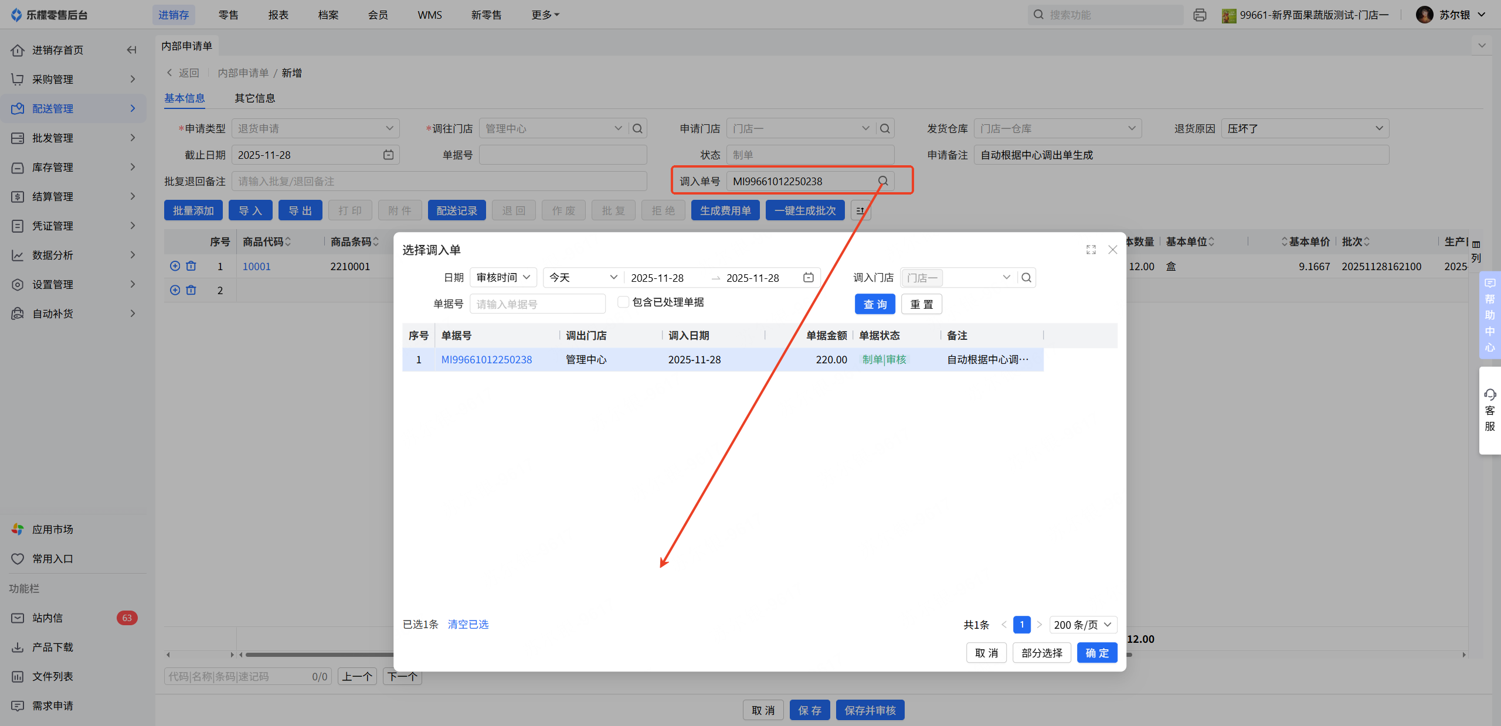Check the 包含已处理单据 checkbox

(x=623, y=302)
